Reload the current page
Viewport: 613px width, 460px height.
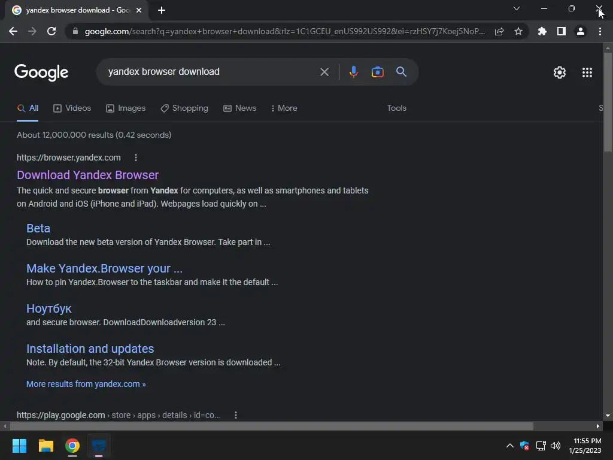click(x=51, y=31)
